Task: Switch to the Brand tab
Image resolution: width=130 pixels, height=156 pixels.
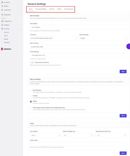Action: (59, 9)
